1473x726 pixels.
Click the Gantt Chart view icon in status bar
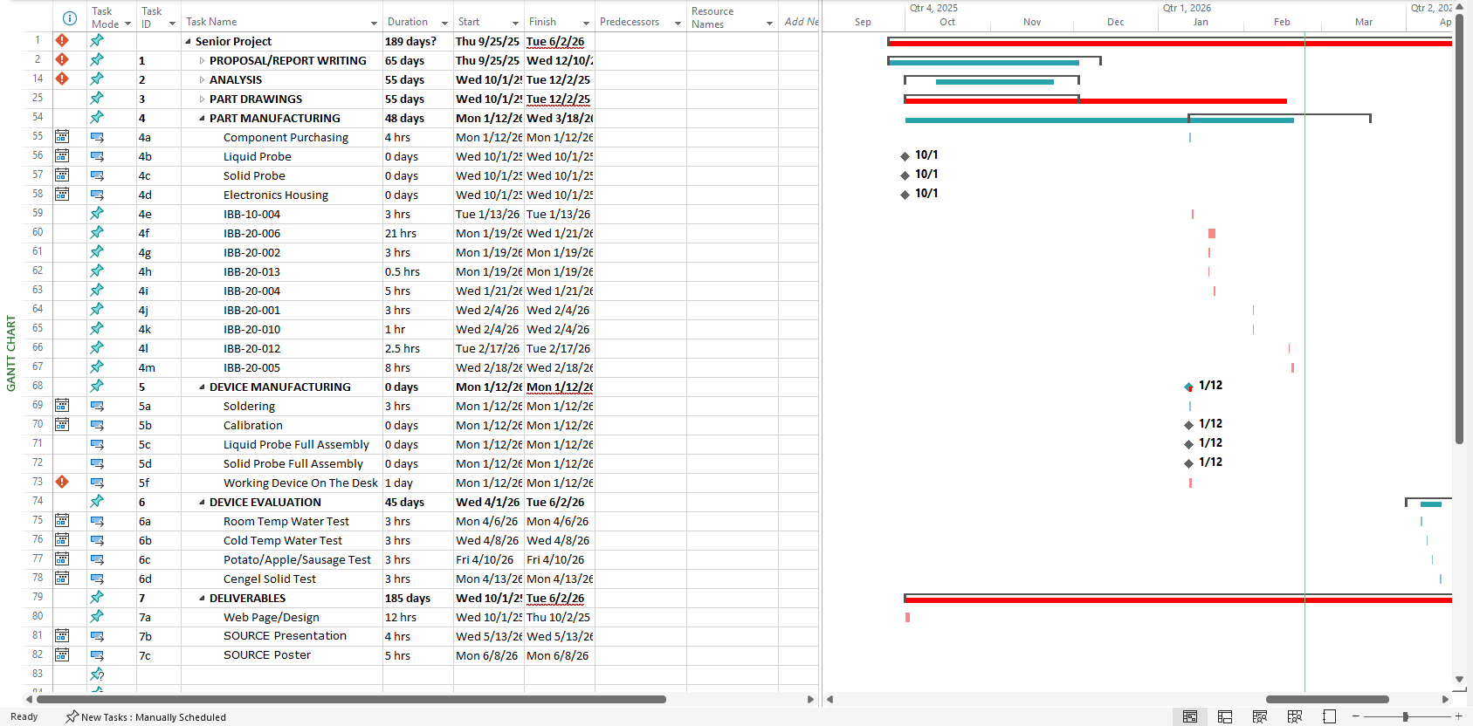click(1189, 716)
